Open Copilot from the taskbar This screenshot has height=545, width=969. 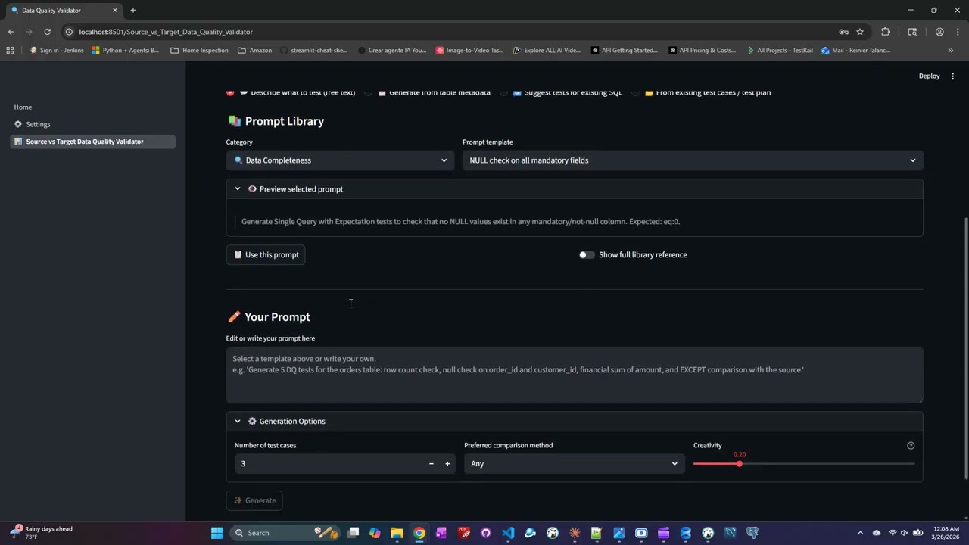coord(375,533)
